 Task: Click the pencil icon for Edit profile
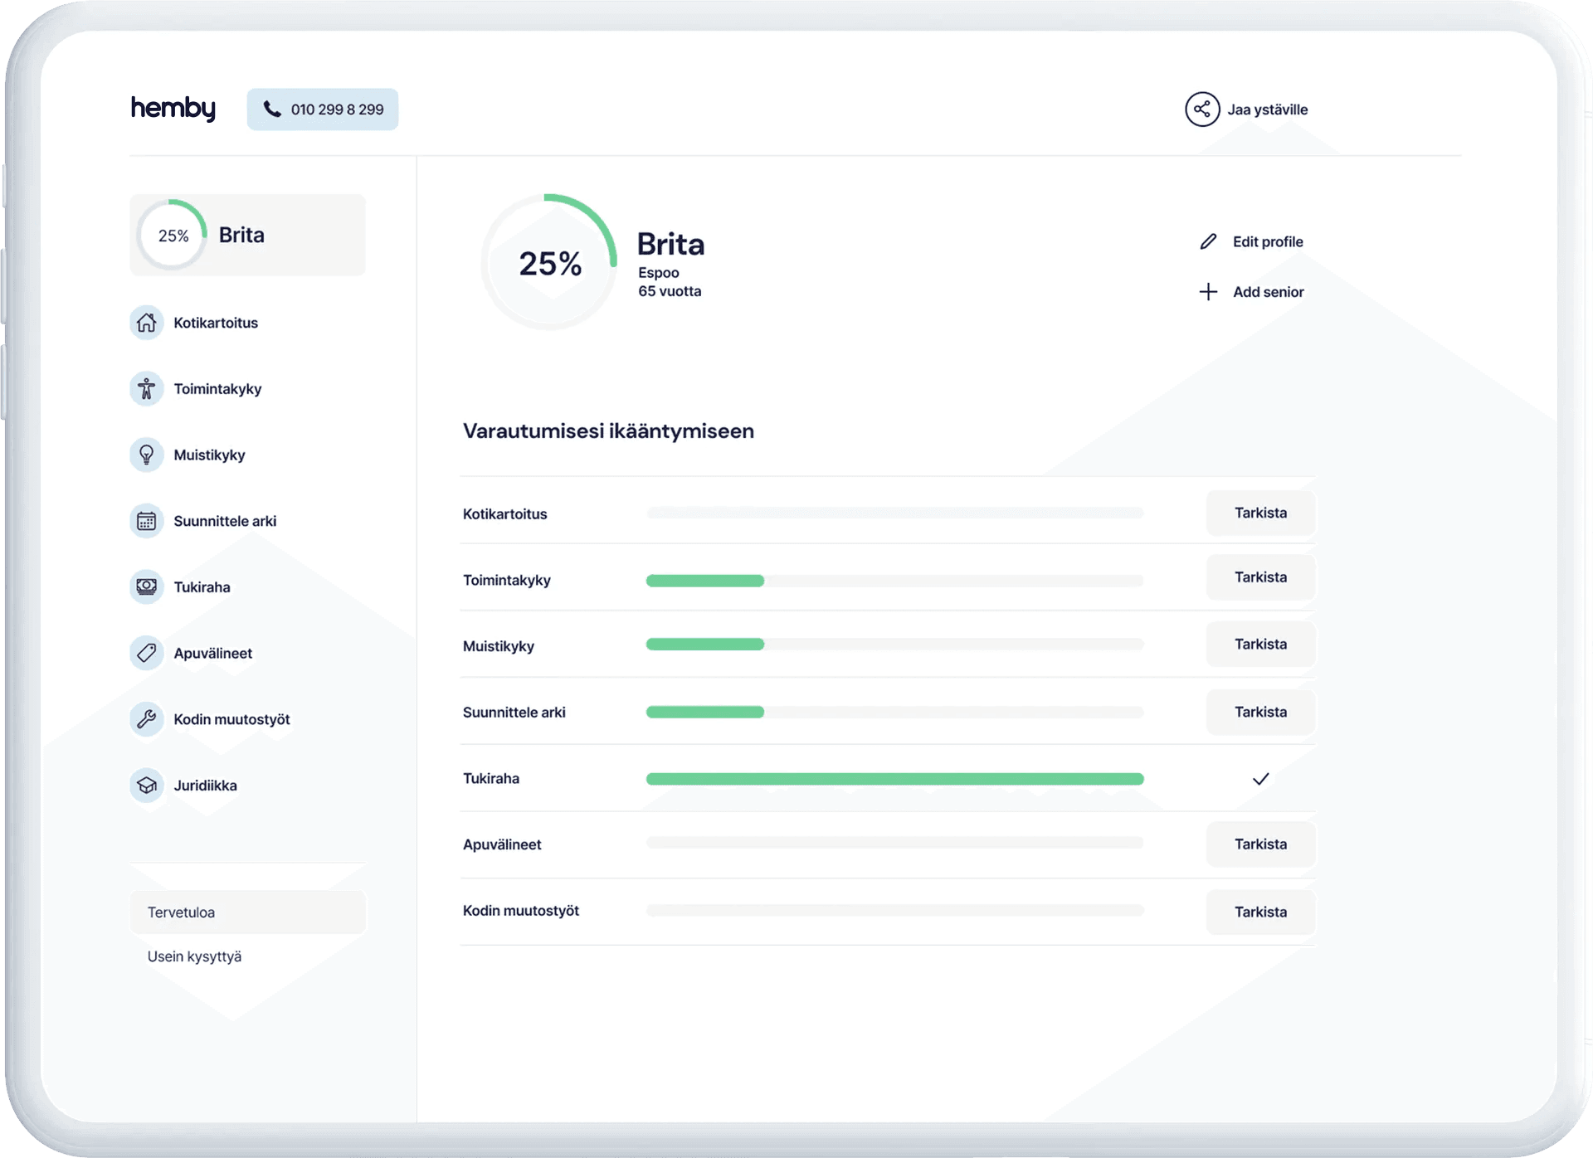[1208, 241]
